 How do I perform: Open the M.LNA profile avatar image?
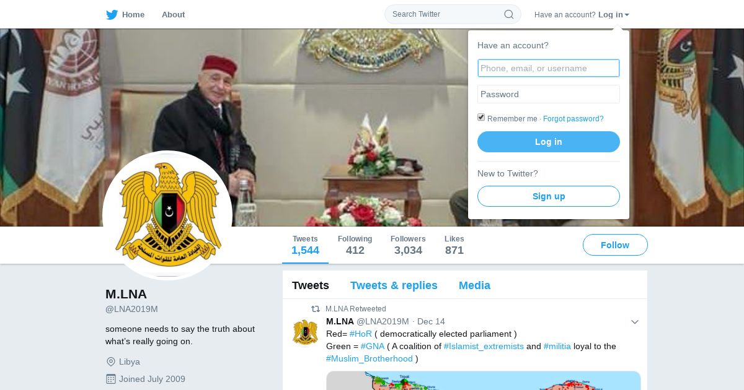[x=167, y=215]
